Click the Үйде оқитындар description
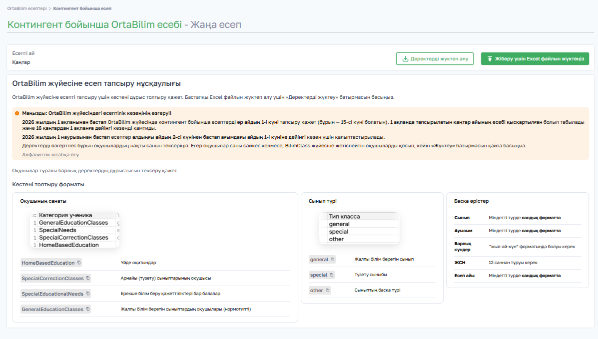 click(138, 263)
